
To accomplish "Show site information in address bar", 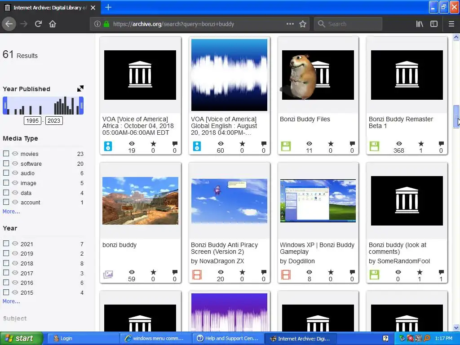I will tap(97, 24).
